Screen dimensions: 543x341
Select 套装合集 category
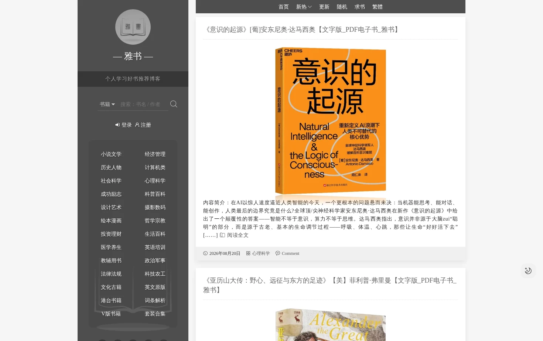click(155, 314)
